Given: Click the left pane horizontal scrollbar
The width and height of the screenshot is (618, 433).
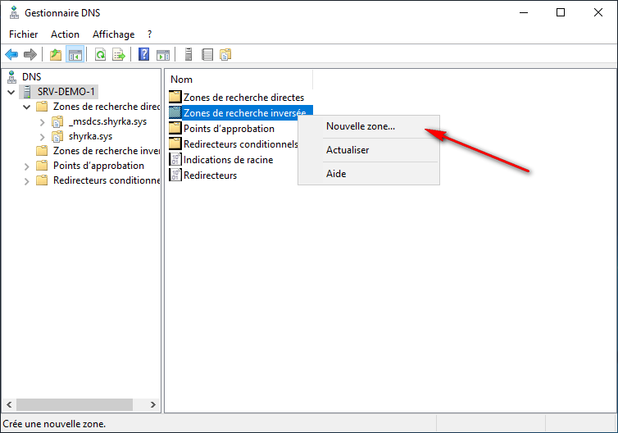Looking at the screenshot, I should 74,404.
